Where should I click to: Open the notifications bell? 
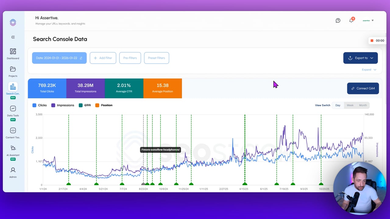pos(351,20)
